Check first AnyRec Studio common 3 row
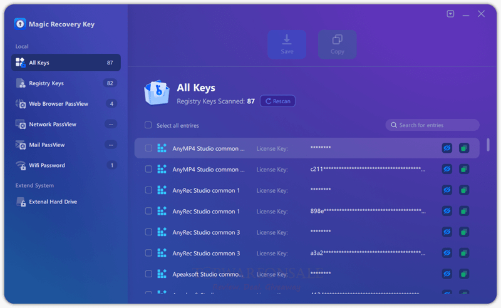Viewport: 501px width, 308px height. coord(148,232)
